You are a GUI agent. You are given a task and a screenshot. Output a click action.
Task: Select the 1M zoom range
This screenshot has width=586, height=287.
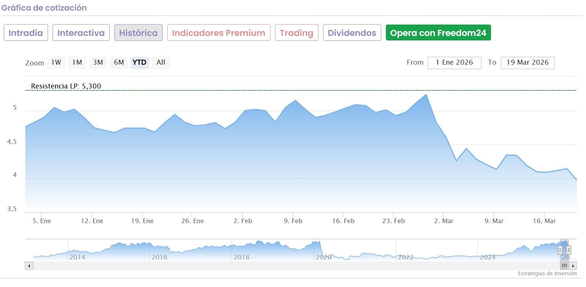click(x=77, y=63)
